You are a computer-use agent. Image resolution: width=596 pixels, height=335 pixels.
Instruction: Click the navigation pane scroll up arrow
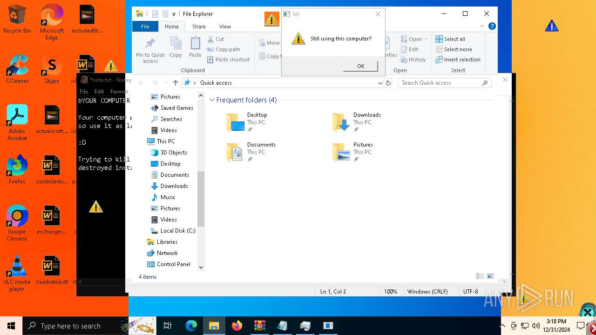pos(201,95)
